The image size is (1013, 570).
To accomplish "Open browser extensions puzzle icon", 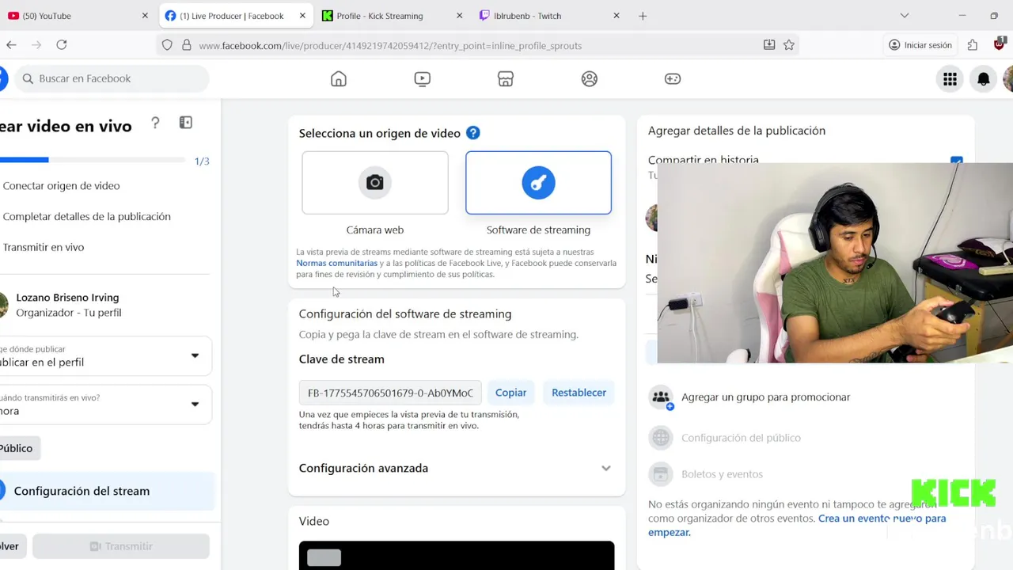I will [973, 45].
